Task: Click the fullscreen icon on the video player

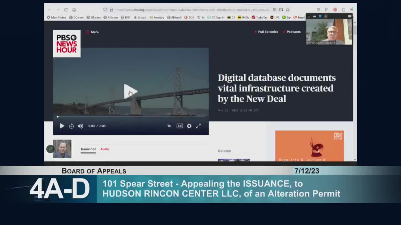Action: click(198, 126)
